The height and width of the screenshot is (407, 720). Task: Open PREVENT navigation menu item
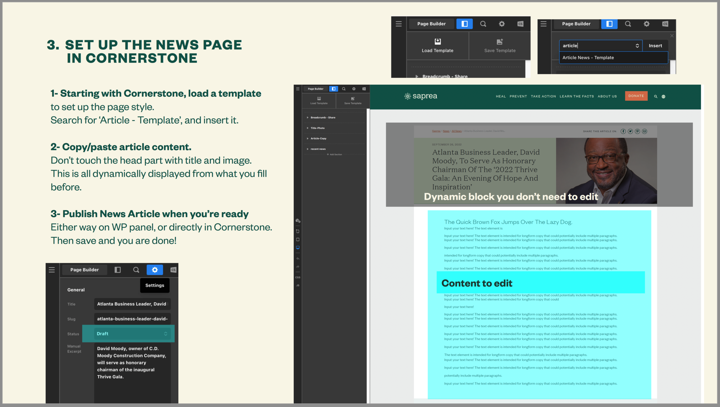coord(518,96)
